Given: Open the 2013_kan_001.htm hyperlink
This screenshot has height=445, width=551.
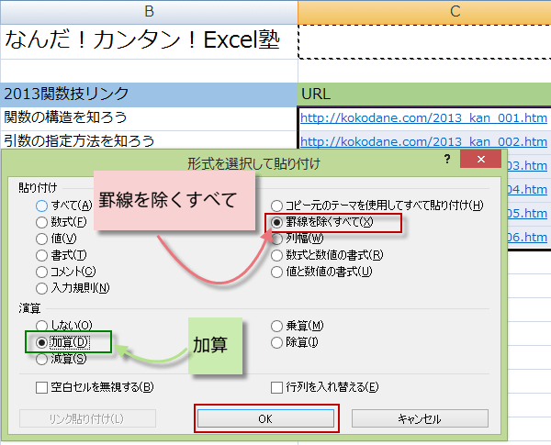Looking at the screenshot, I should (x=423, y=118).
